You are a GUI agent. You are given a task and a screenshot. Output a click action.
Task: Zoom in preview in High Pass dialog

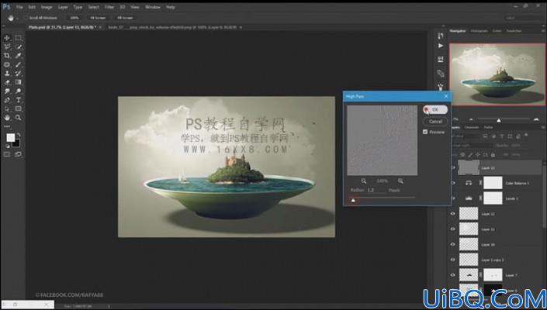coord(400,181)
